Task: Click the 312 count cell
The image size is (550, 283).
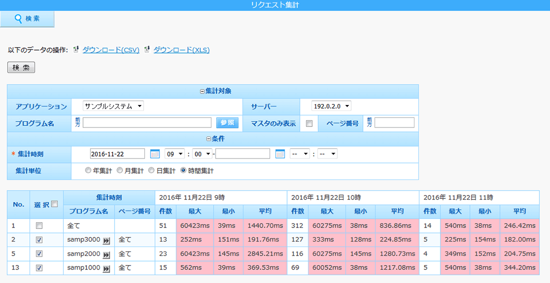Action: [x=298, y=226]
